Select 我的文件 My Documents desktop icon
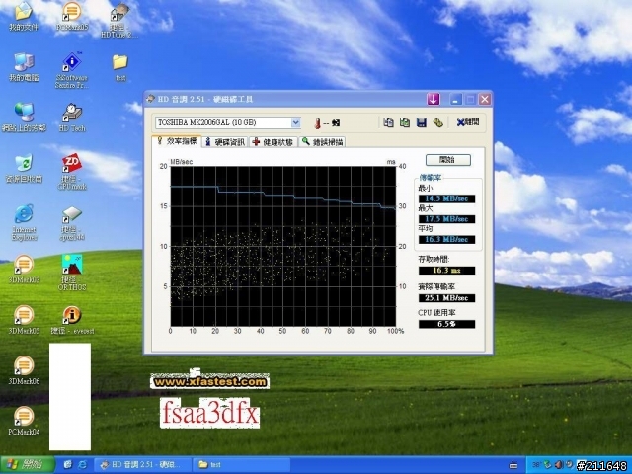This screenshot has height=474, width=632. tap(24, 17)
